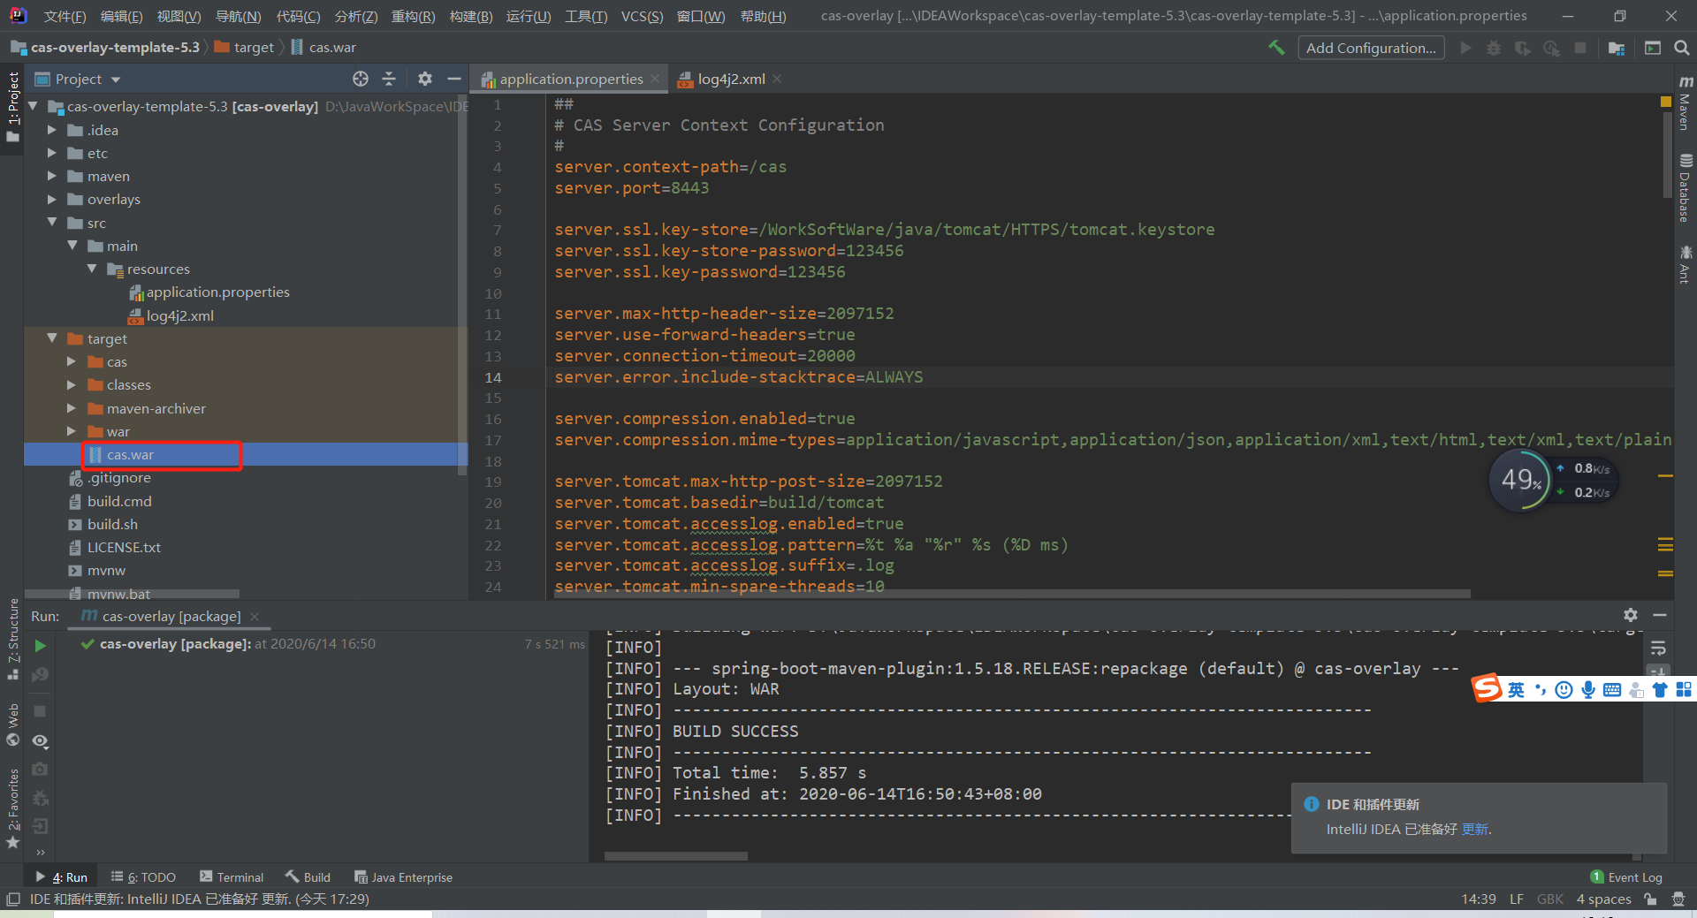This screenshot has height=918, width=1697.
Task: Expand the .idea folder
Action: [52, 130]
